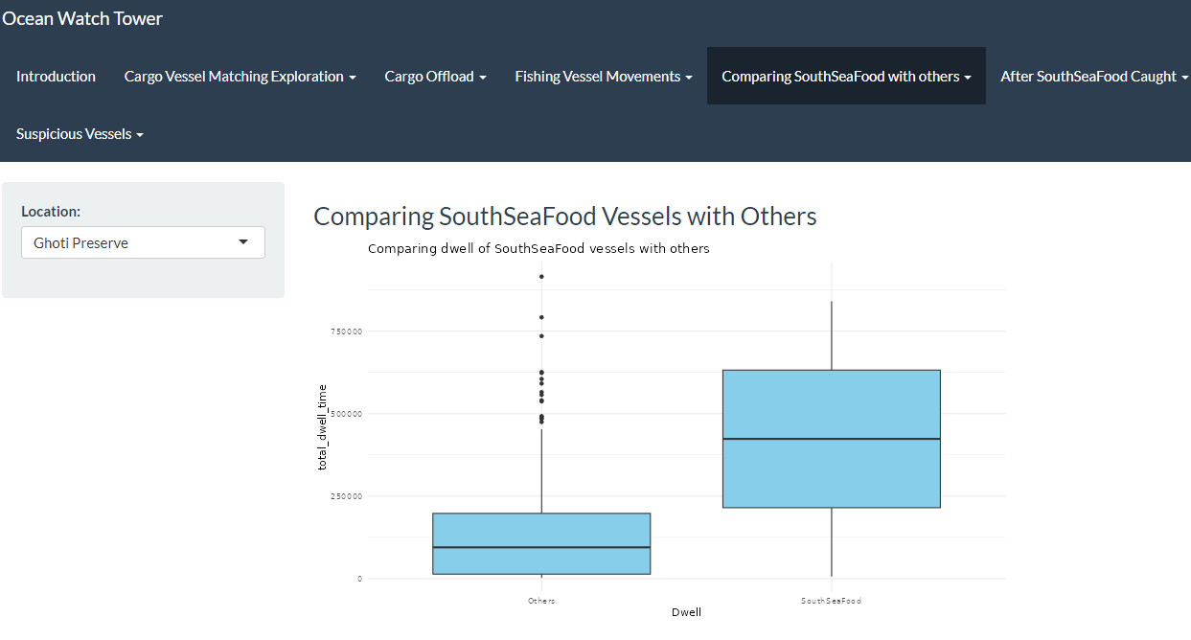Image resolution: width=1191 pixels, height=640 pixels.
Task: Open Comparing SouthSeaFood with others menu
Action: click(846, 77)
